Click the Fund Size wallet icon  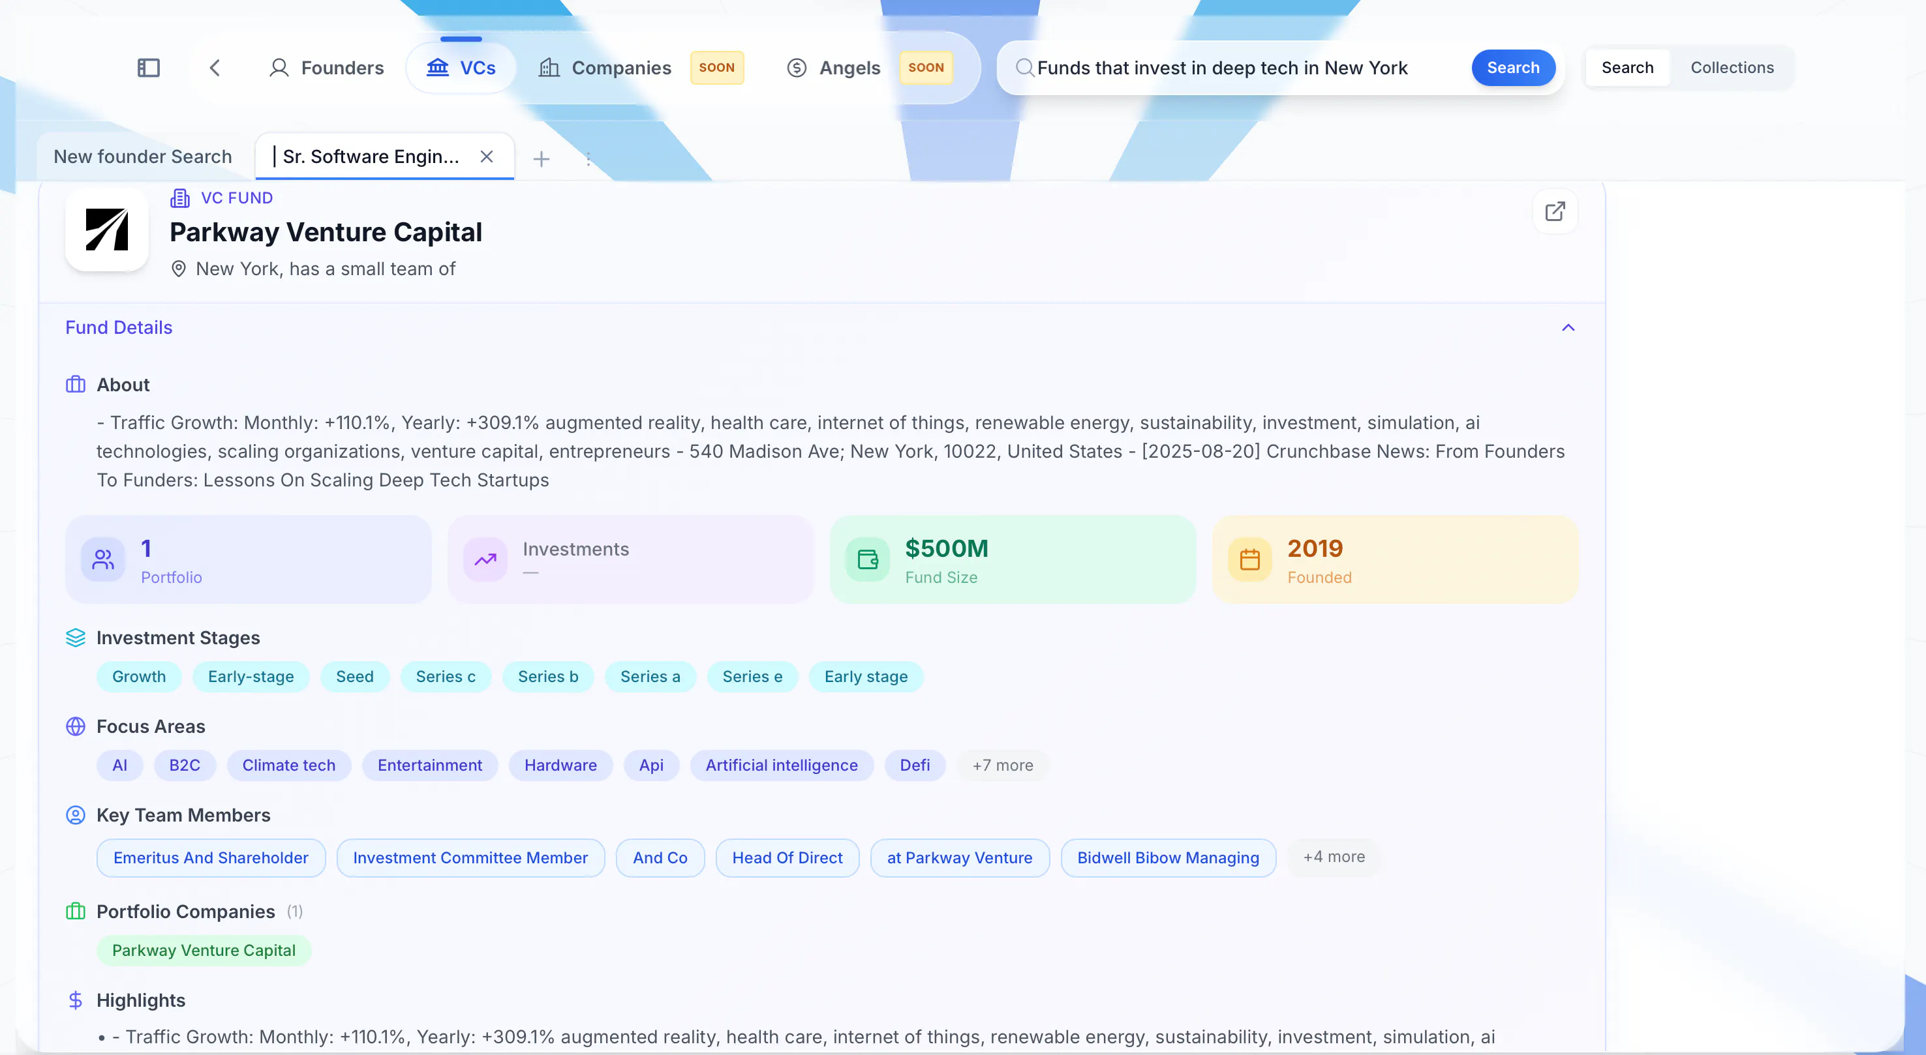(x=867, y=559)
